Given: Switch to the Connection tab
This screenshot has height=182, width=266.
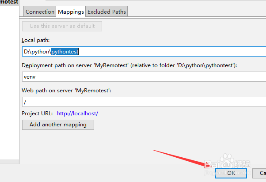Looking at the screenshot, I should pyautogui.click(x=40, y=11).
